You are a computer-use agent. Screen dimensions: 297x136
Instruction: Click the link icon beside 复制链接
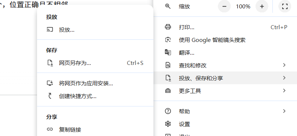(50, 129)
